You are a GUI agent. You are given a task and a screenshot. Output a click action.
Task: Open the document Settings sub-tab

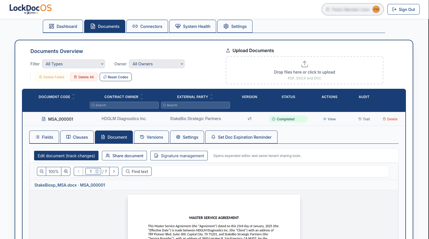(187, 137)
